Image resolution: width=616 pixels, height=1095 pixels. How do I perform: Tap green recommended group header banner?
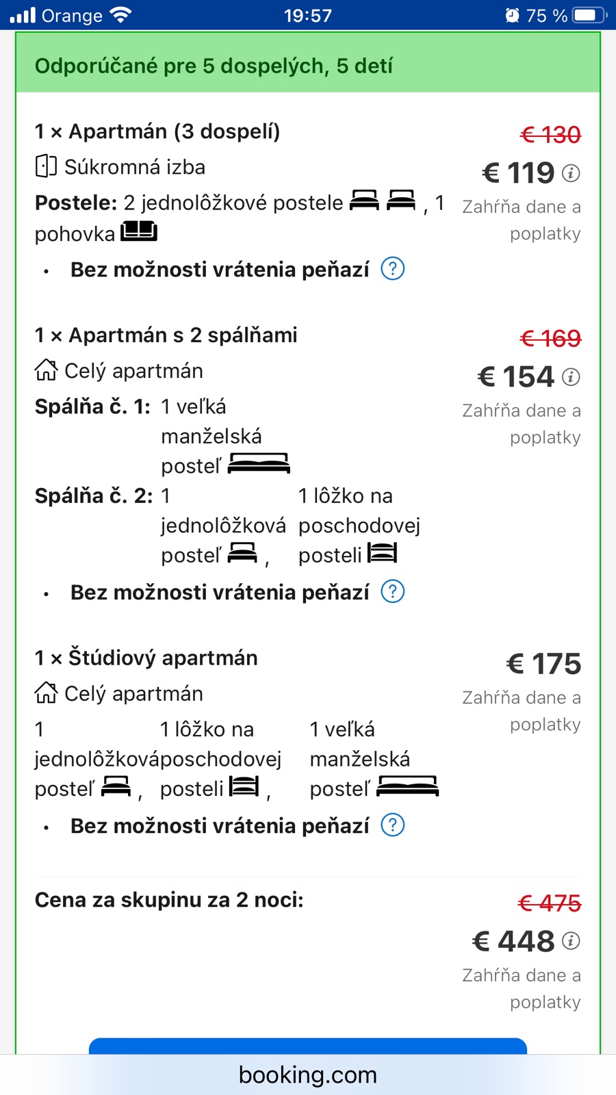(308, 66)
